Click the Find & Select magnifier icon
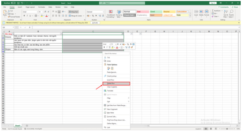243x134 pixels. point(232,12)
